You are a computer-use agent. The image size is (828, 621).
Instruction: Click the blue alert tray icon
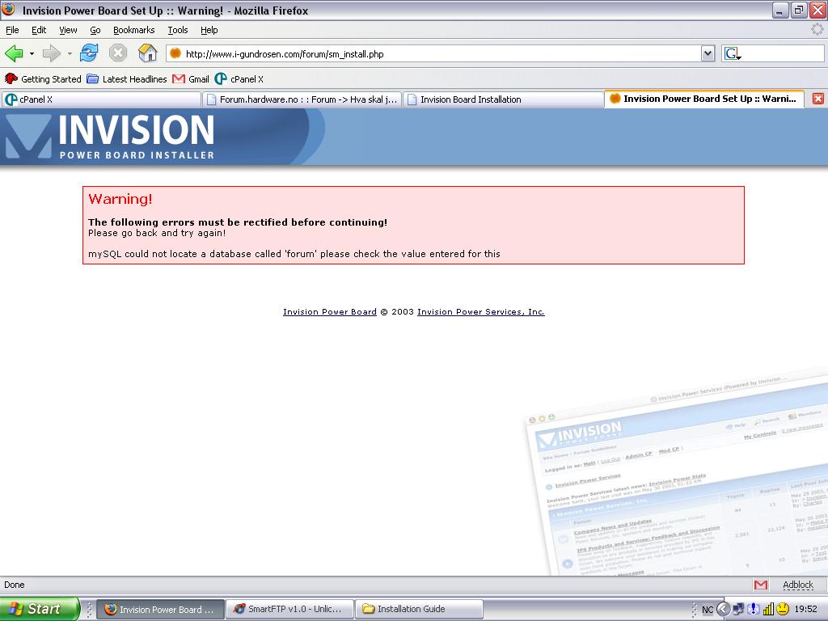pyautogui.click(x=754, y=610)
